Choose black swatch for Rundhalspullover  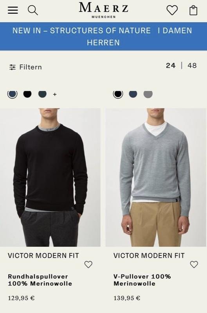click(x=27, y=94)
